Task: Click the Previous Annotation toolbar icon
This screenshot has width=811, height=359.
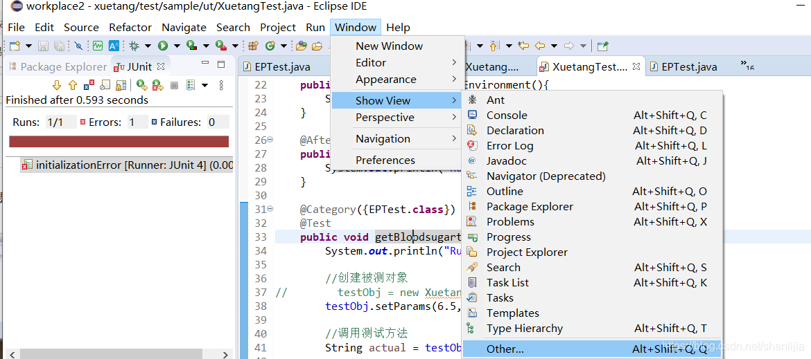Action: pyautogui.click(x=494, y=46)
